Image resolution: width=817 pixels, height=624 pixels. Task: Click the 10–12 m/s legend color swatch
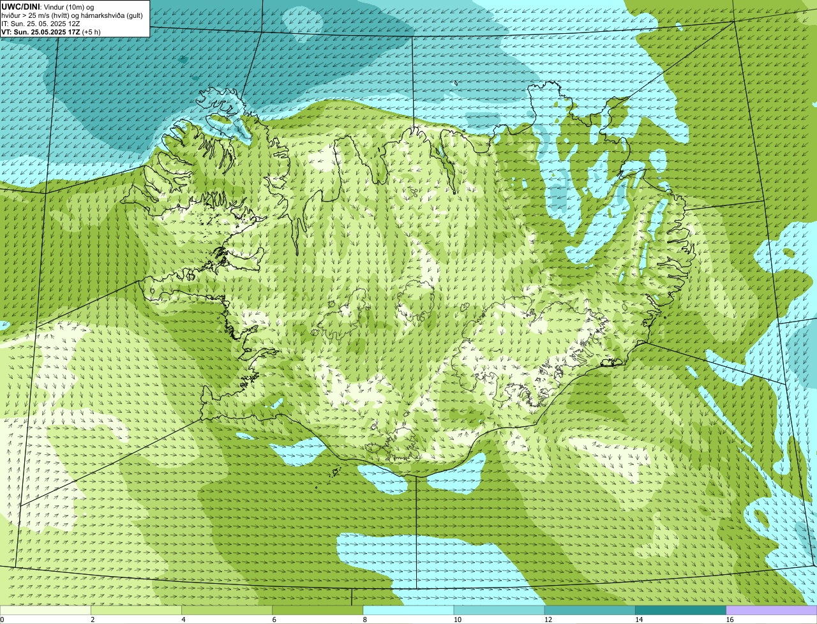click(x=499, y=611)
